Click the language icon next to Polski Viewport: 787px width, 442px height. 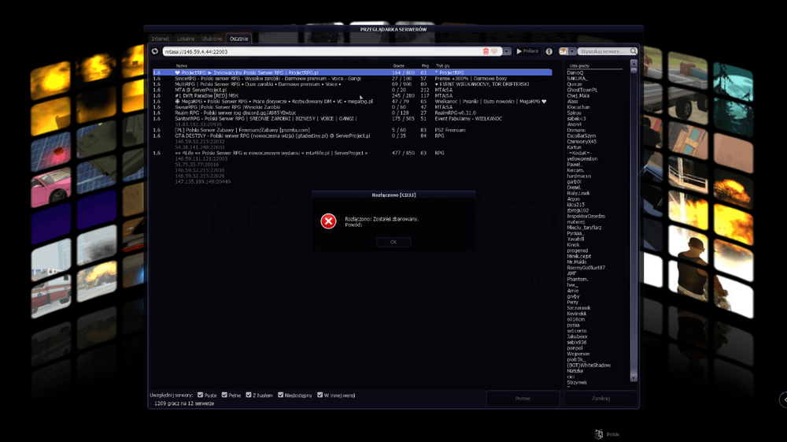pos(598,434)
